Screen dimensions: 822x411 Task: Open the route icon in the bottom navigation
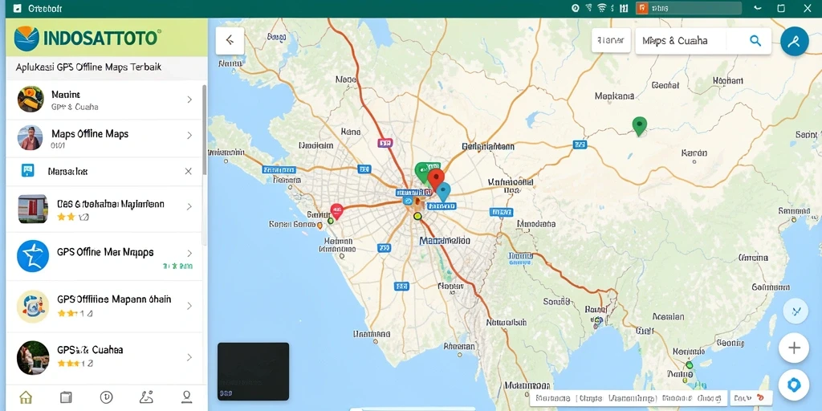[146, 397]
